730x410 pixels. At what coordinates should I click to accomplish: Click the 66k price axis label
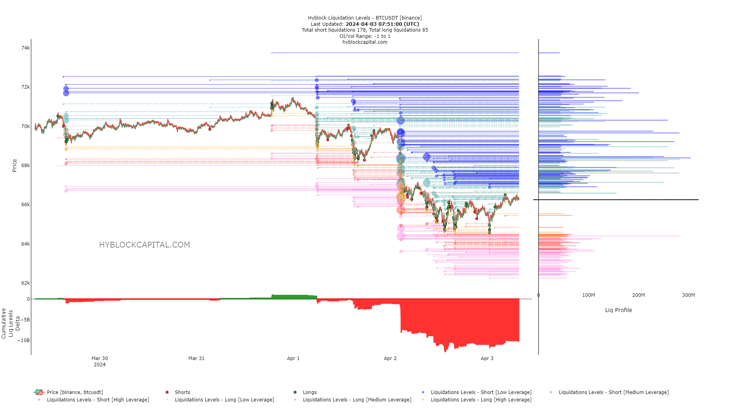point(25,205)
